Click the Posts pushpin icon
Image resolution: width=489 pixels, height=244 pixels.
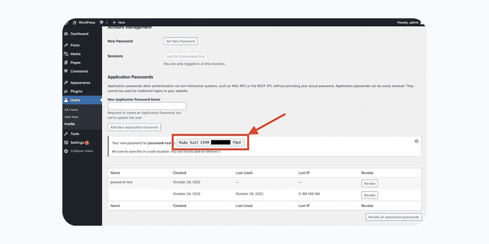pyautogui.click(x=66, y=45)
